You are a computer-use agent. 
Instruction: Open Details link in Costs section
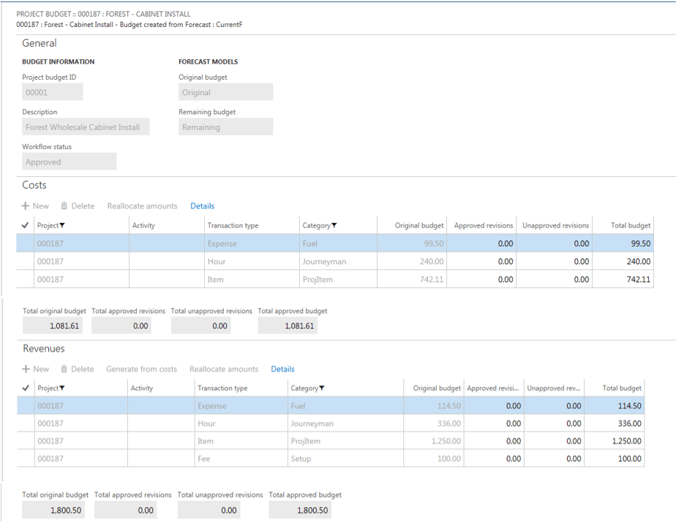pyautogui.click(x=203, y=206)
